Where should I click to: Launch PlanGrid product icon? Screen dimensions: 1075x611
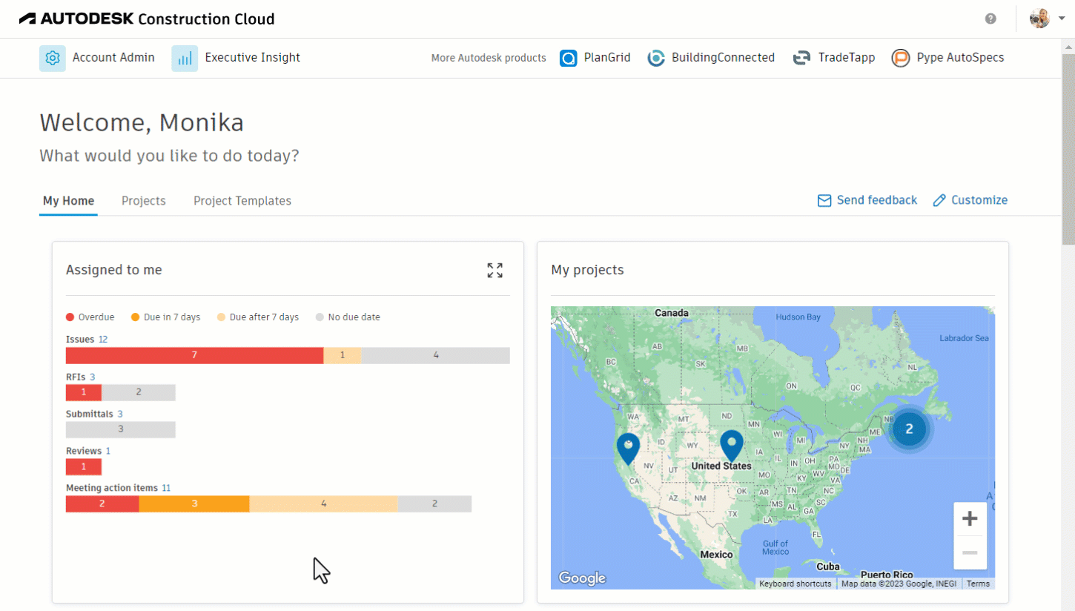(569, 58)
